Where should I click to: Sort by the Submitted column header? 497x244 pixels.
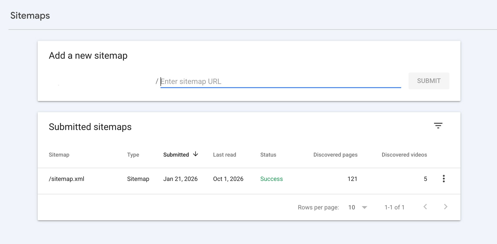coord(176,155)
